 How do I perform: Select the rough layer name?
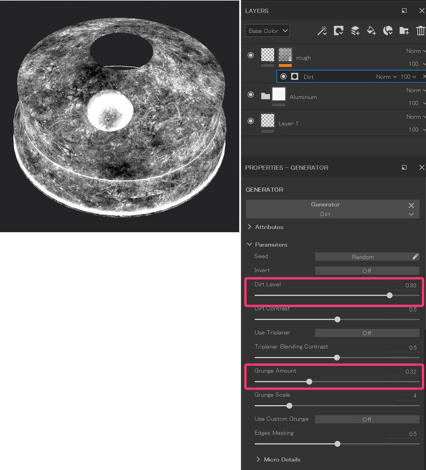click(303, 57)
